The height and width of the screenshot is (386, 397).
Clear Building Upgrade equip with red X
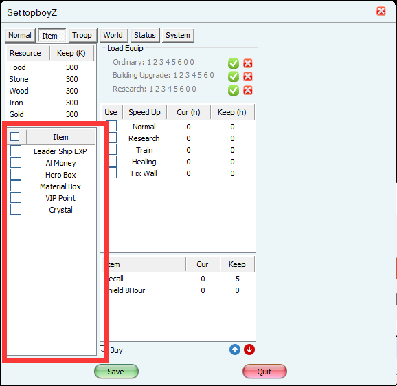[x=248, y=76]
